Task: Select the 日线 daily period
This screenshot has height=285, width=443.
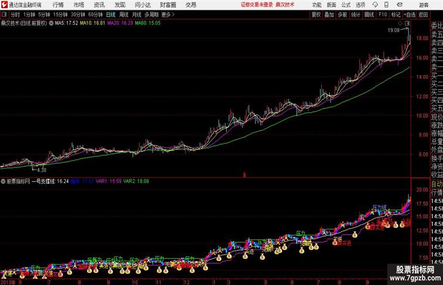Action: pyautogui.click(x=111, y=15)
